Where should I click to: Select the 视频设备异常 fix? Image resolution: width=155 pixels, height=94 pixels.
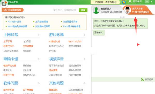point(75,66)
